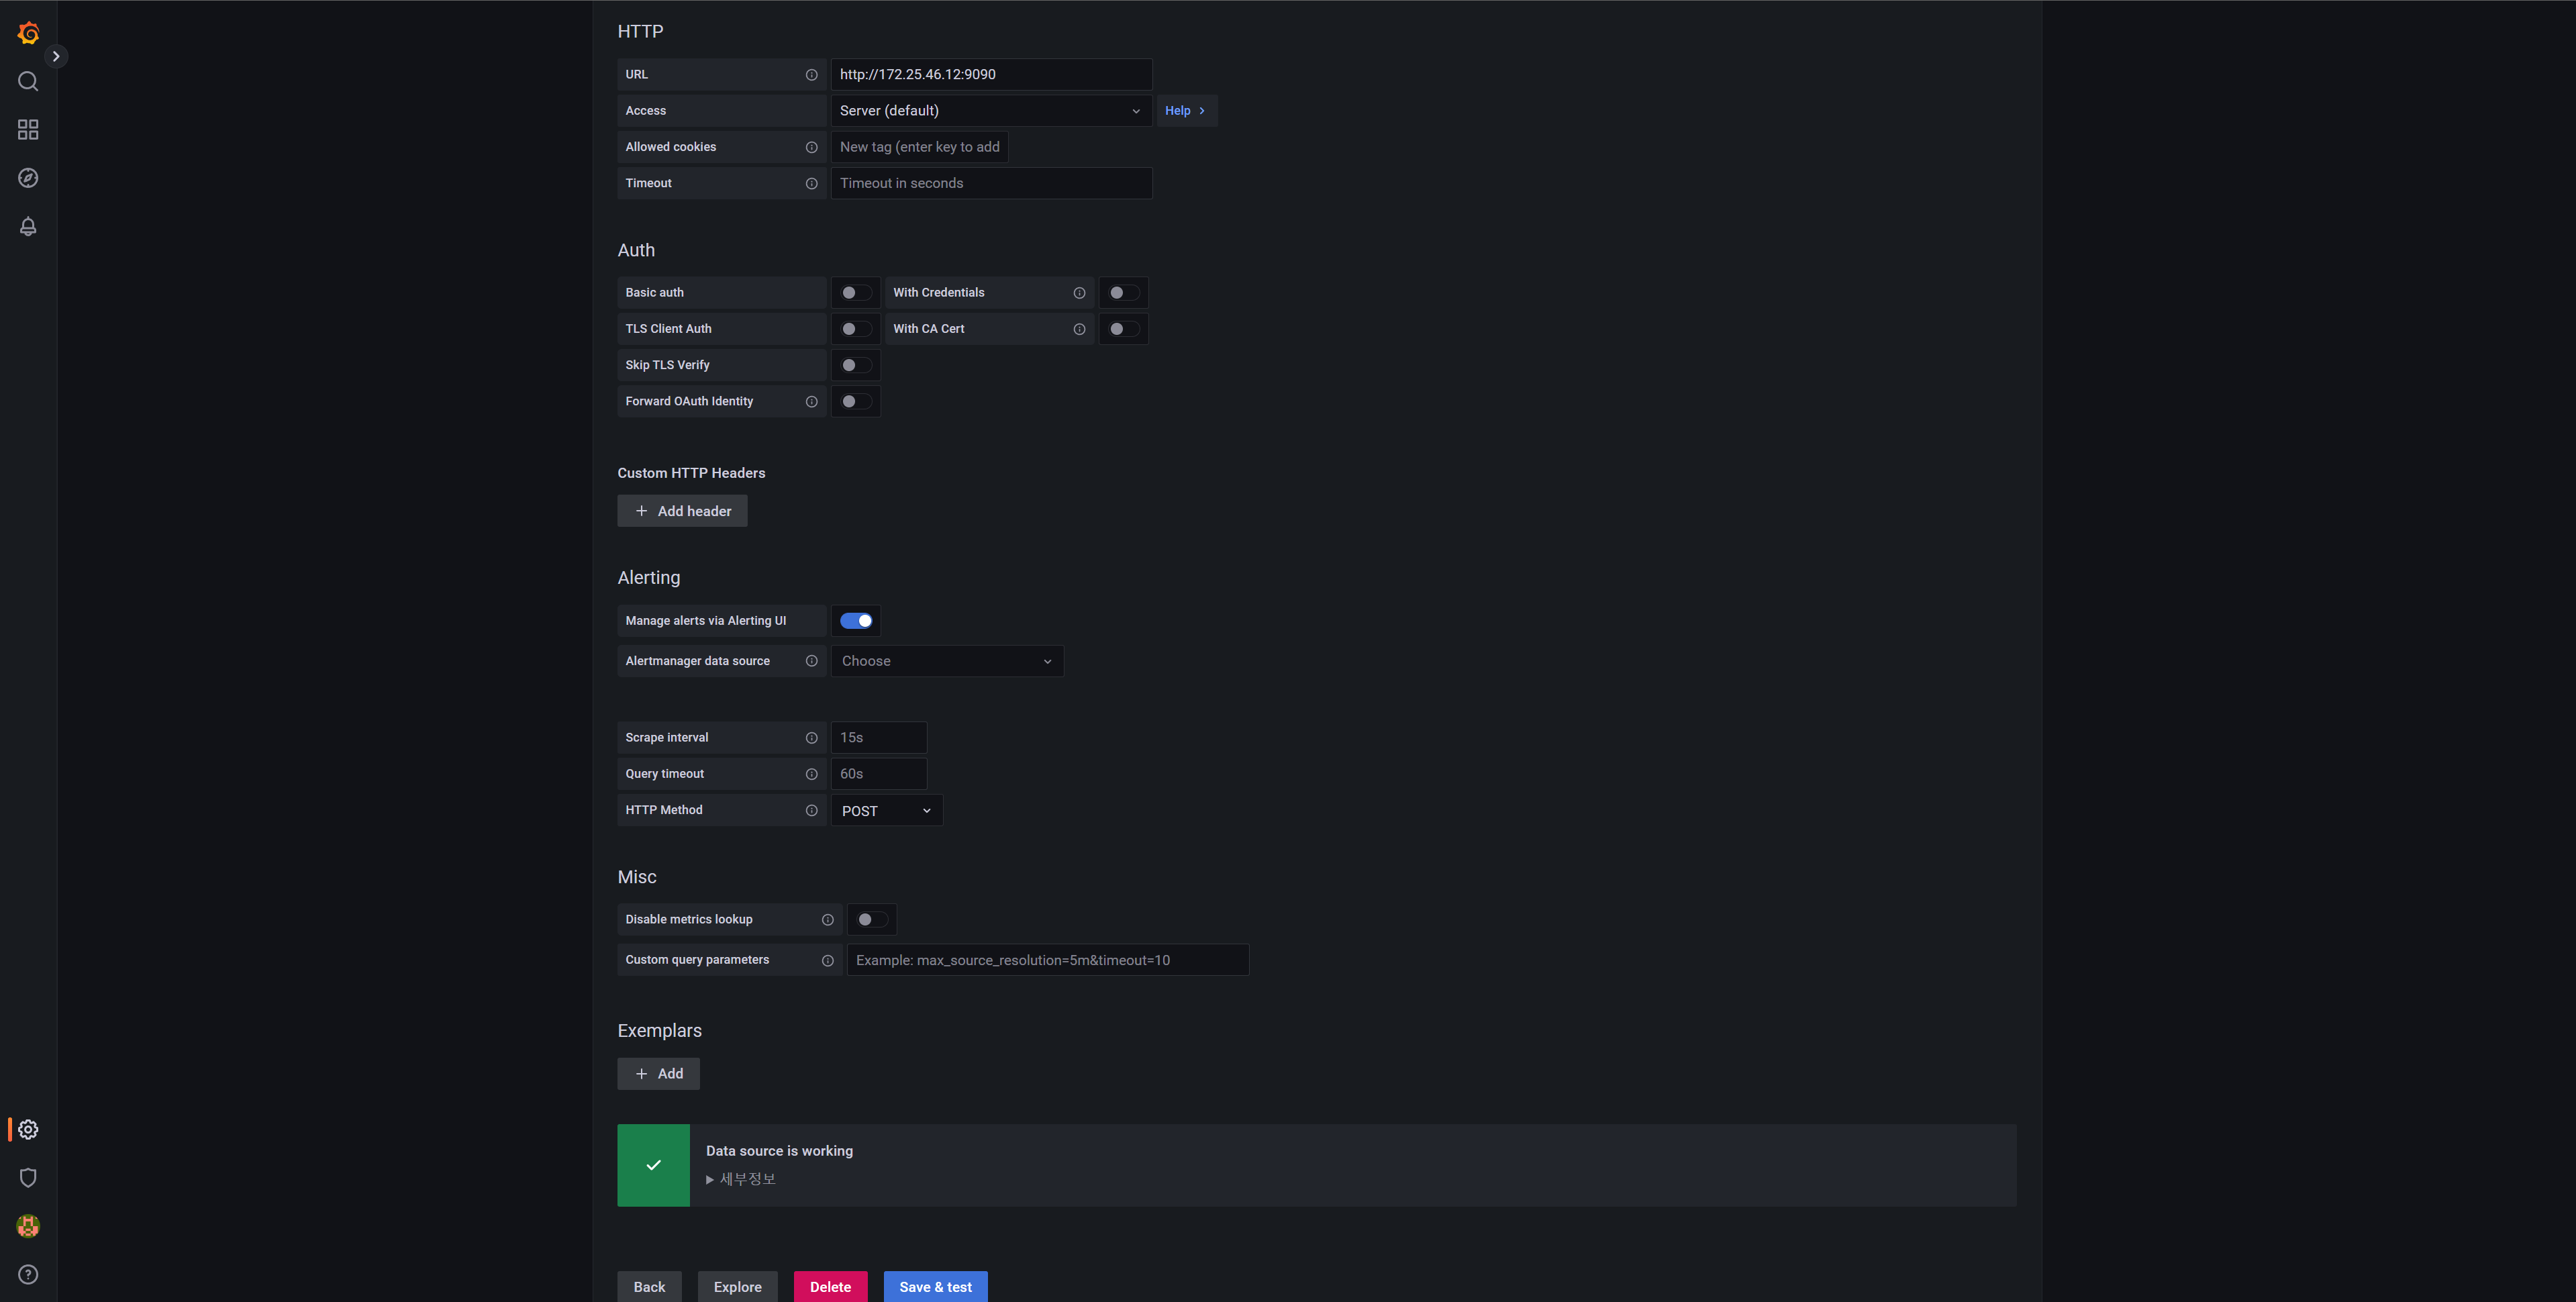The width and height of the screenshot is (2576, 1302).
Task: Expand the sidebar with the chevron arrow
Action: [x=56, y=56]
